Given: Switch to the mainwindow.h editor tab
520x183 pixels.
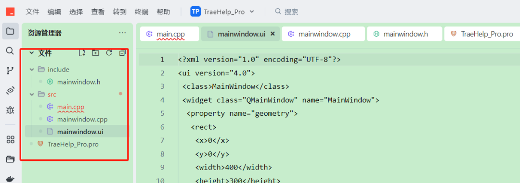Looking at the screenshot, I should click(404, 34).
